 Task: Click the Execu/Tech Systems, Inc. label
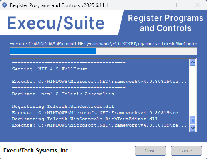pyautogui.click(x=37, y=151)
